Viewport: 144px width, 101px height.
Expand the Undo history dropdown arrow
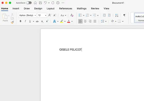click(49, 3)
